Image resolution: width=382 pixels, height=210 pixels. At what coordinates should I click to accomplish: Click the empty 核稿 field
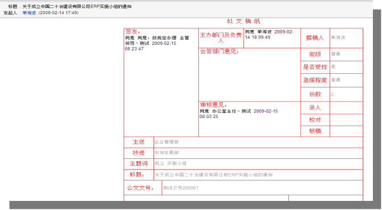coord(346,131)
